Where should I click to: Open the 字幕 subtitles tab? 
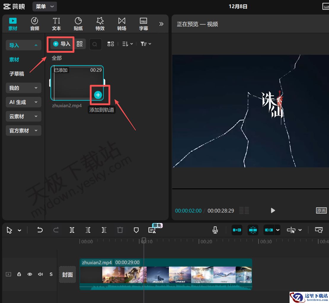click(143, 24)
